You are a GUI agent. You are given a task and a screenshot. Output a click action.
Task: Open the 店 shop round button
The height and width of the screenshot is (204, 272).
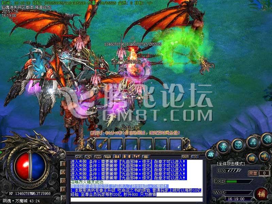(x=210, y=155)
